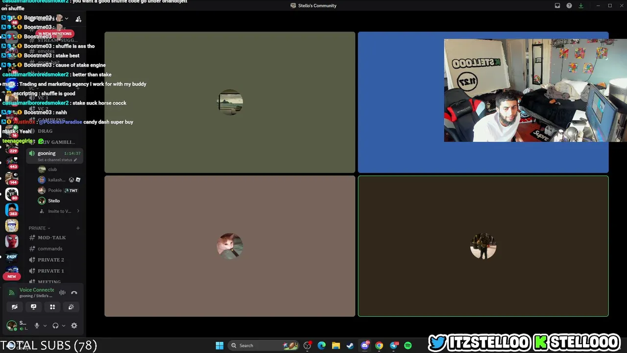
Task: Click your user avatar in the account panel
Action: pos(11,326)
